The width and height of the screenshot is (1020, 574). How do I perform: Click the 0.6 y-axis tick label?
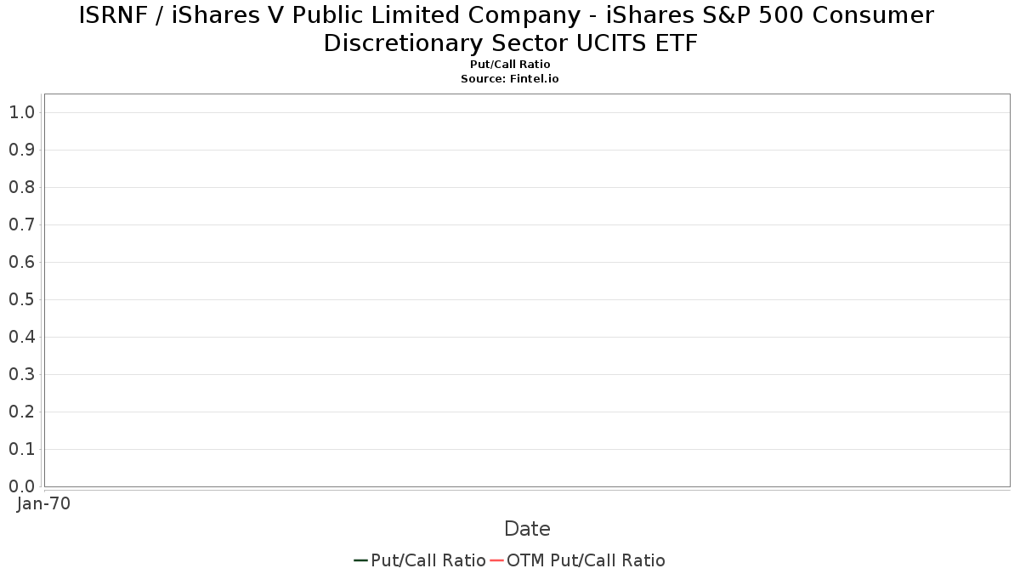click(21, 262)
